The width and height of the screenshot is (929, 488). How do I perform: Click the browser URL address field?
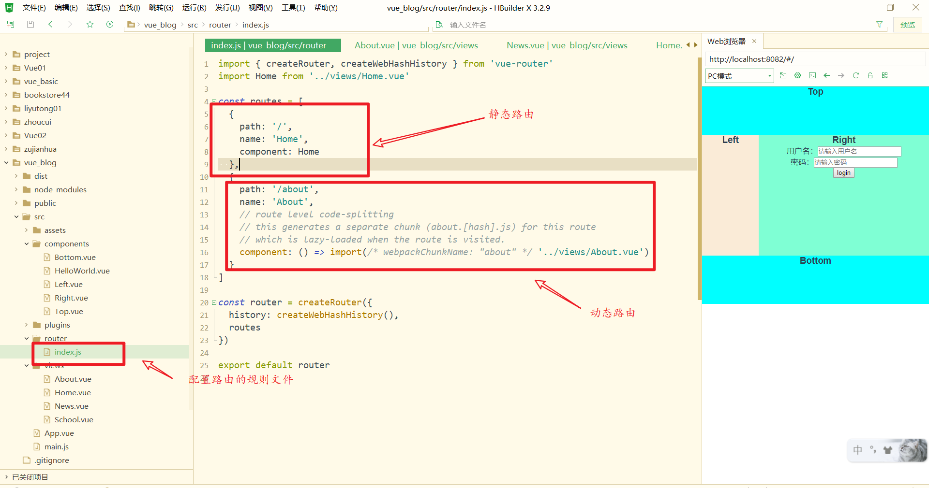pos(815,59)
